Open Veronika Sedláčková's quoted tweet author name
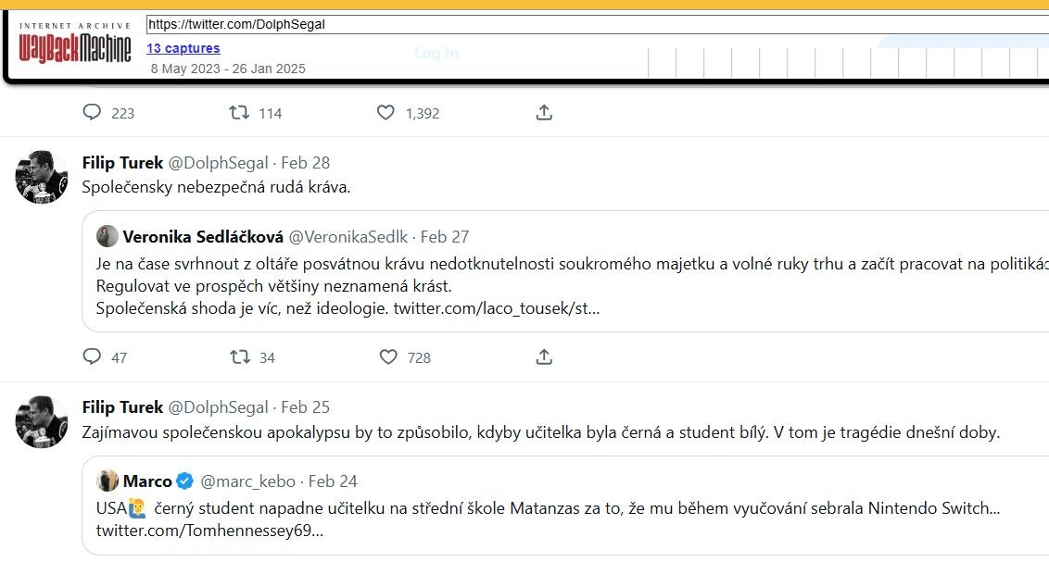 click(203, 236)
